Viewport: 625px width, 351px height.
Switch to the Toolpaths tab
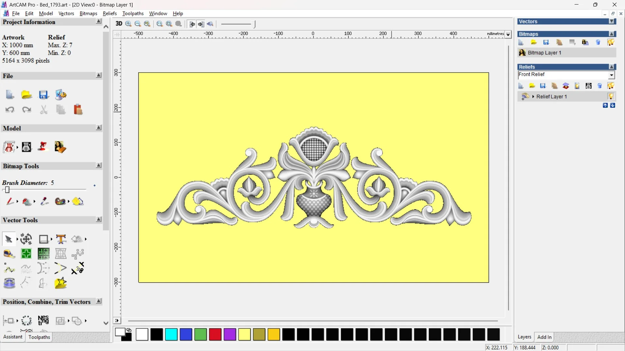pyautogui.click(x=39, y=337)
